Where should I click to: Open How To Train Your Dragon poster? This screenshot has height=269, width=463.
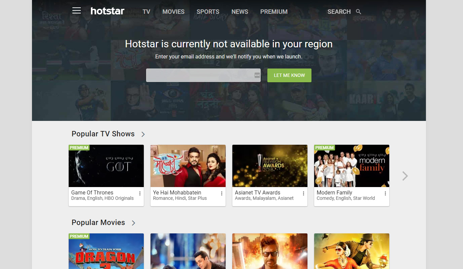point(106,251)
